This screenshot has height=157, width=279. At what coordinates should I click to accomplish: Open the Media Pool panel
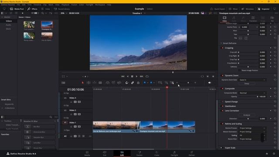click(x=17, y=9)
